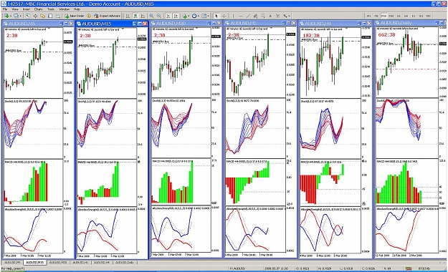
Task: Click the '182:38' timer in H4 chart
Action: [x=311, y=35]
